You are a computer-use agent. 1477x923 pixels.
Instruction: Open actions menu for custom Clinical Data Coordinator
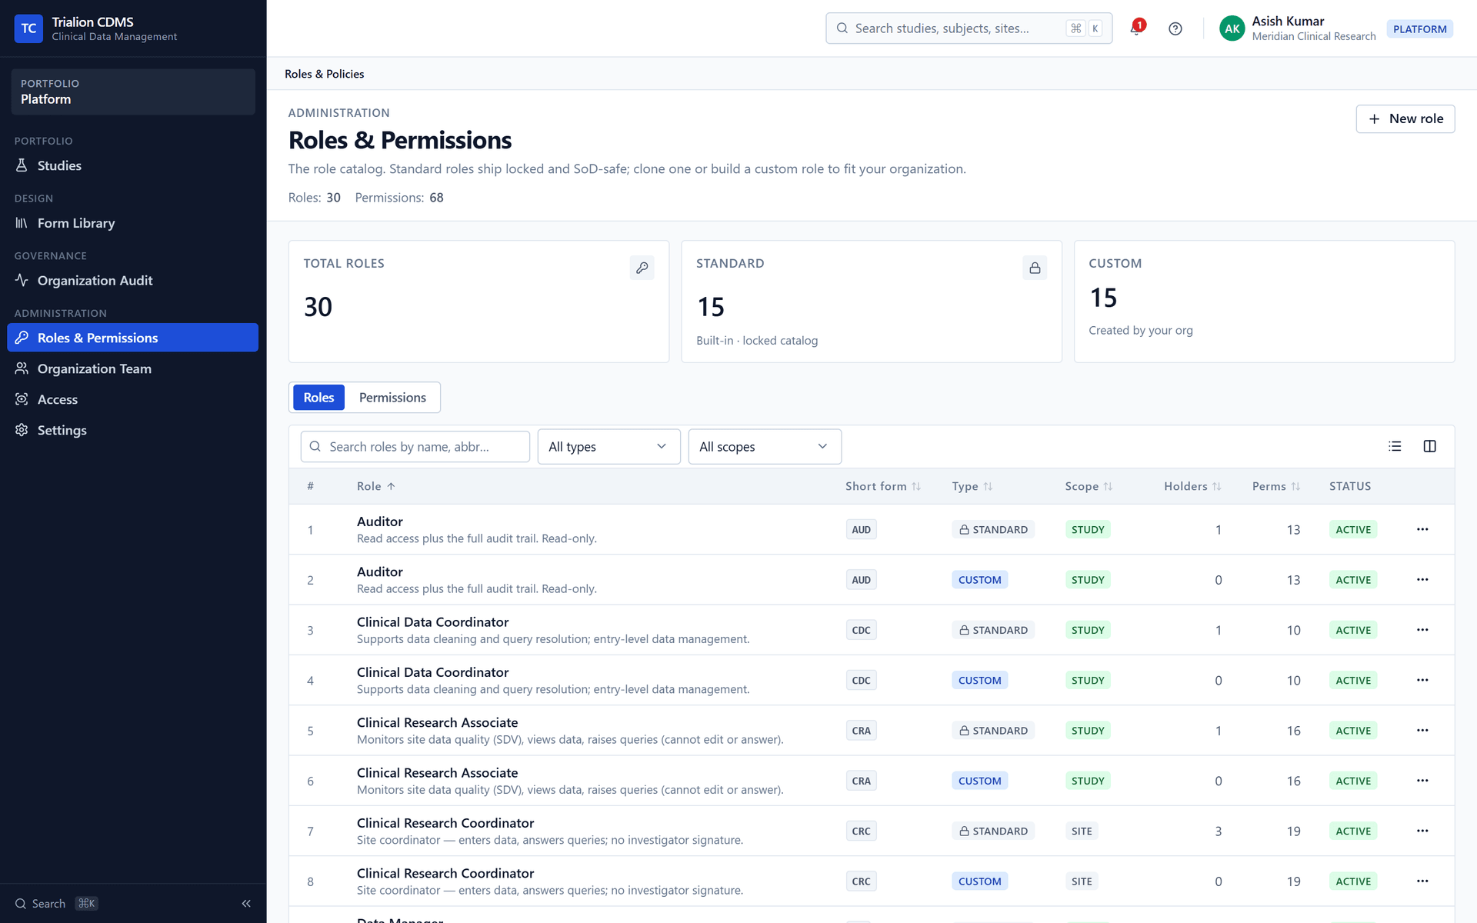pos(1422,680)
